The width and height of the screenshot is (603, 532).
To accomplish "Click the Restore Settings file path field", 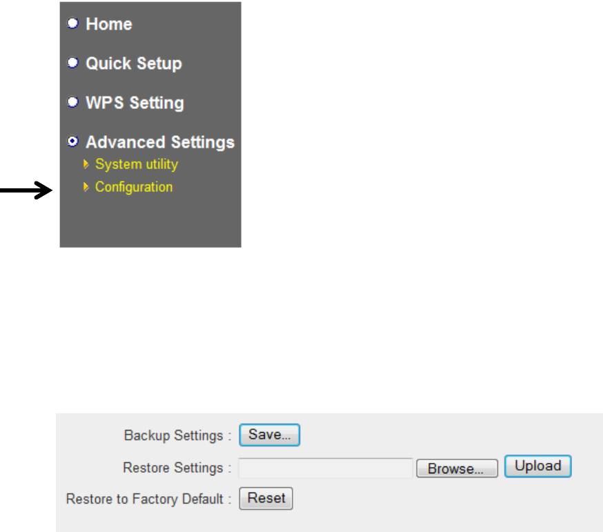I will click(x=326, y=468).
